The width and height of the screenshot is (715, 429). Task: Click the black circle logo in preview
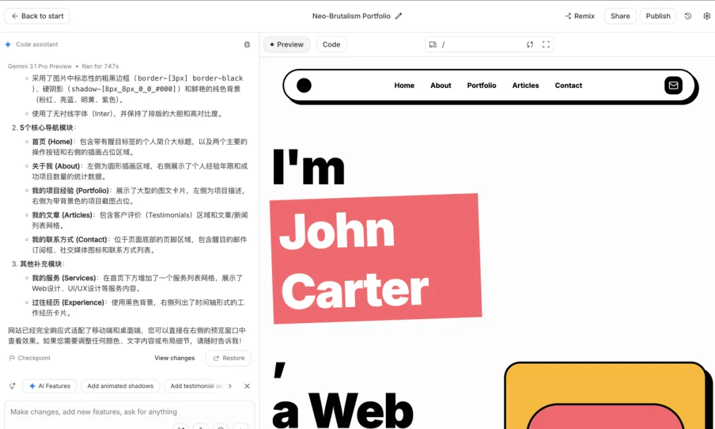click(304, 85)
